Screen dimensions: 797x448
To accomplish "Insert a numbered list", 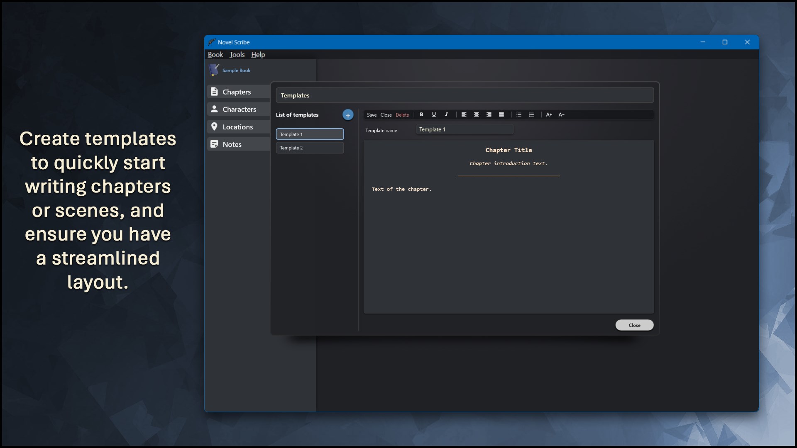I will [x=531, y=114].
